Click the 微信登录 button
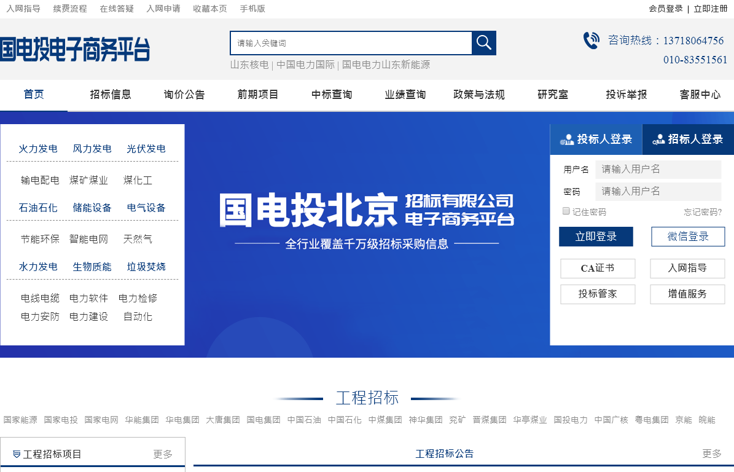 click(x=688, y=237)
